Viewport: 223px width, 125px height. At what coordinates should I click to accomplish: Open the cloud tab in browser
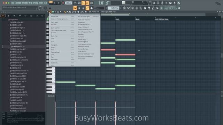pos(20,16)
